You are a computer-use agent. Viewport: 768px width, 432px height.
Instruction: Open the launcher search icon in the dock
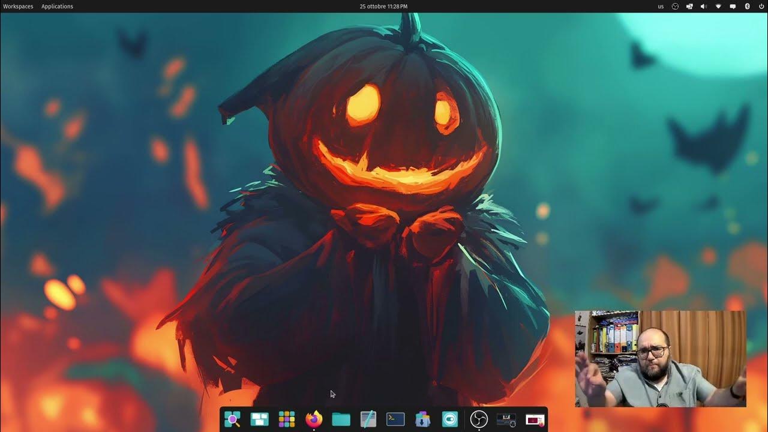click(x=232, y=419)
